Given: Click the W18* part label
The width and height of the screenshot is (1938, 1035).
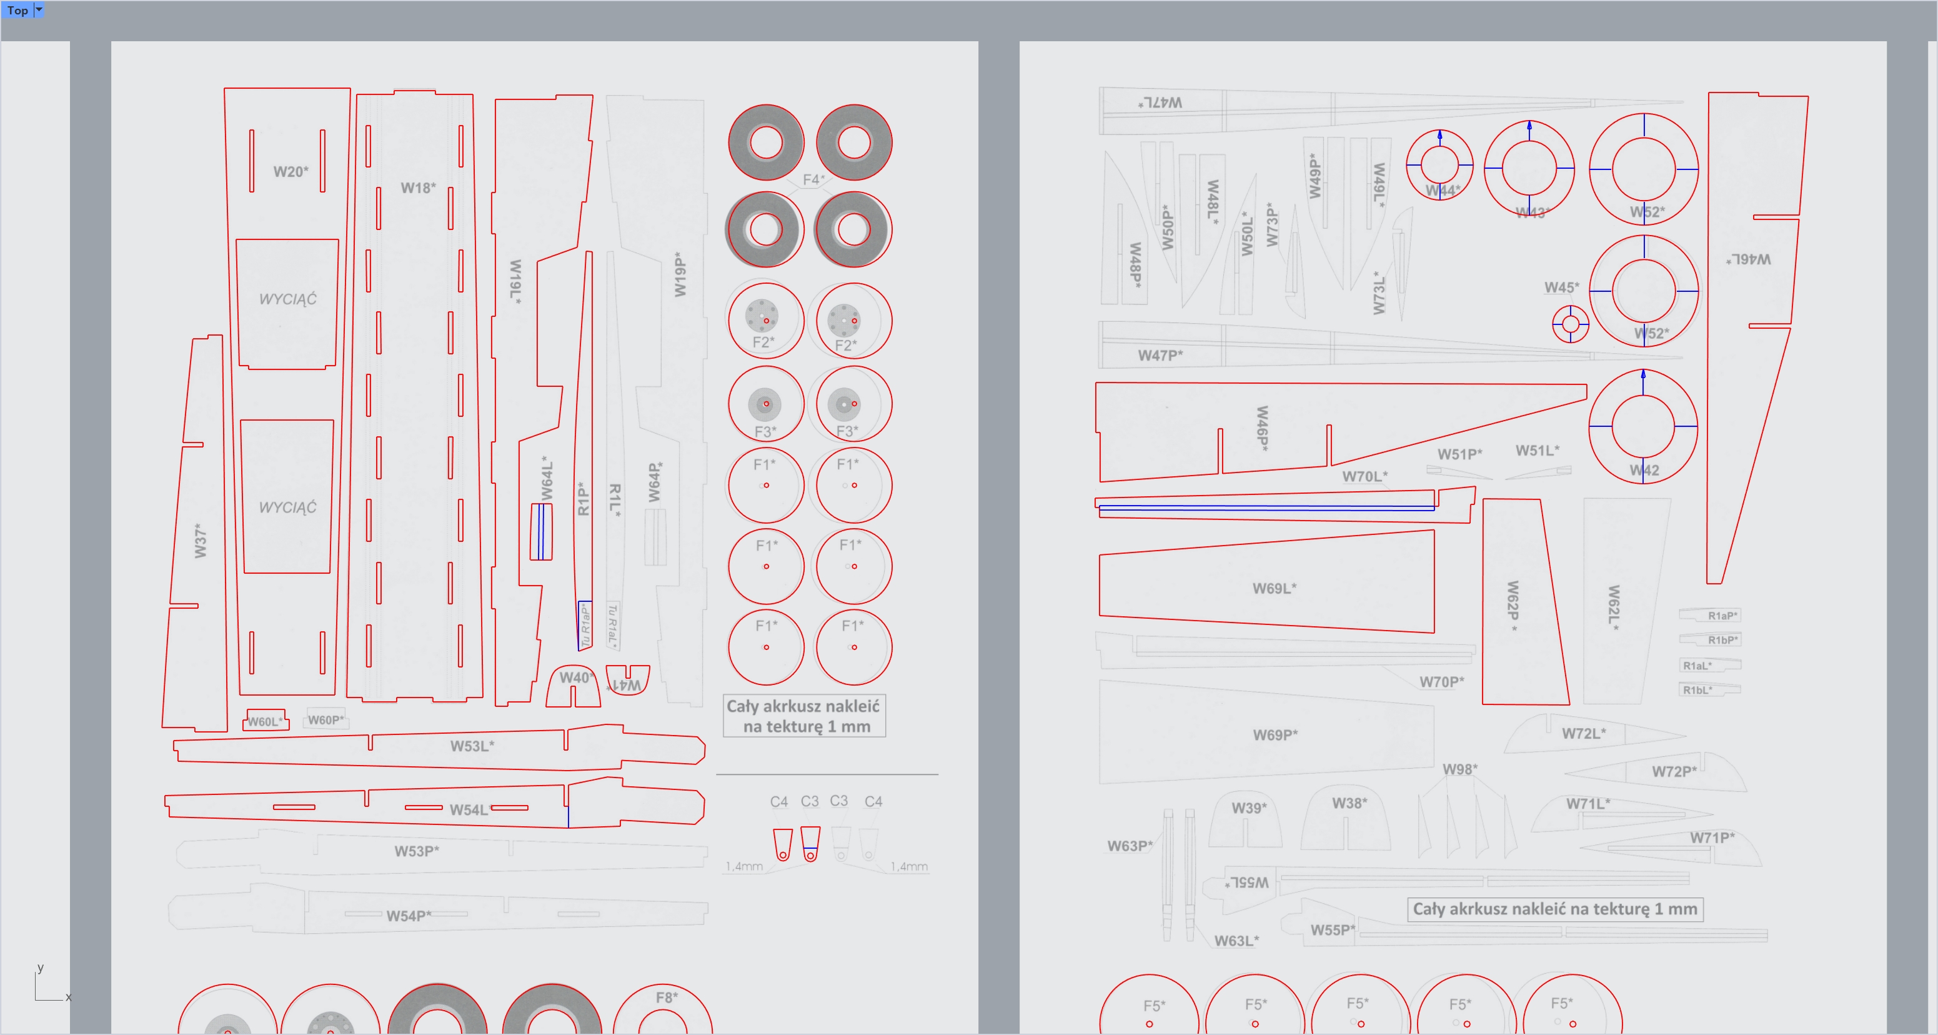Looking at the screenshot, I should click(x=417, y=187).
